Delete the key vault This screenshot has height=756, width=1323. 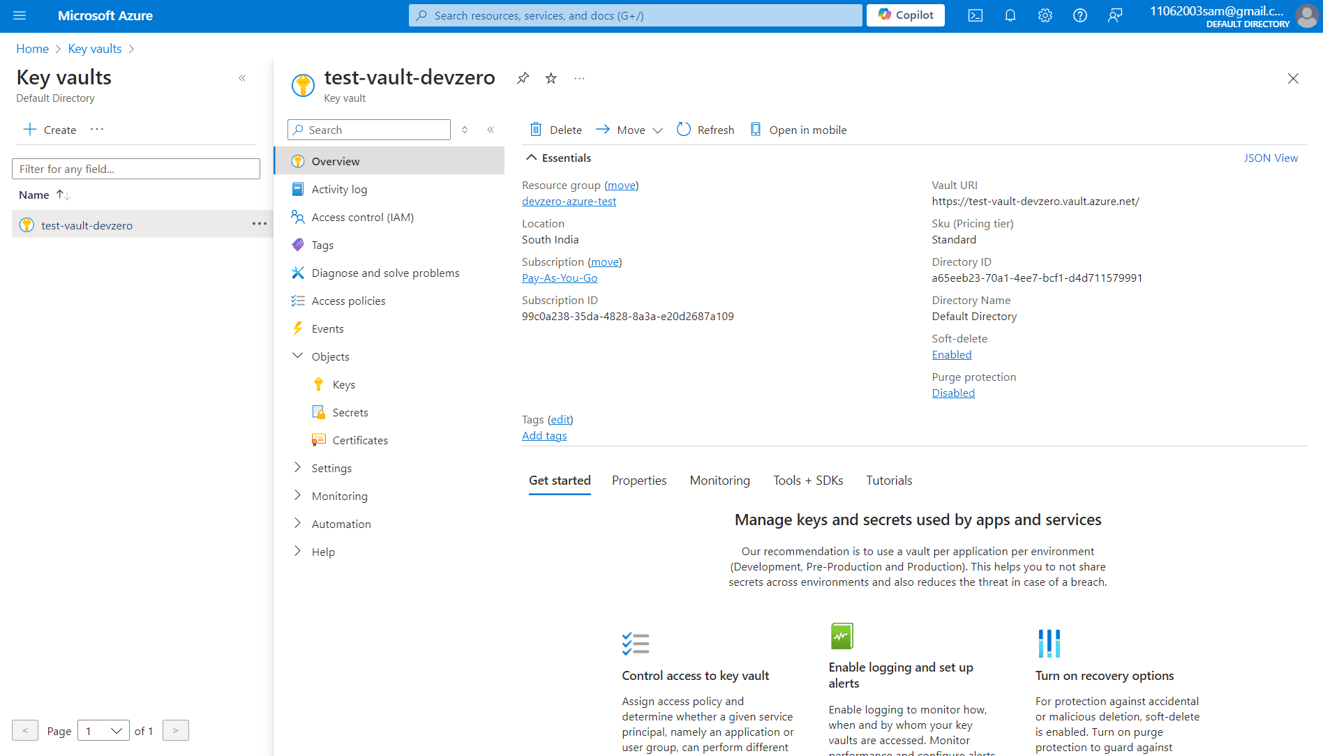[x=555, y=130]
